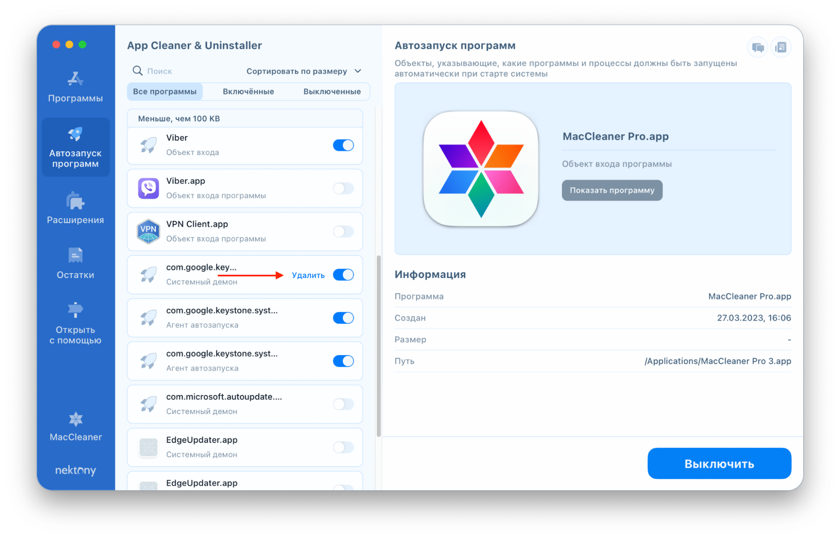Toggle off com.google.key... system daemon

coord(343,275)
